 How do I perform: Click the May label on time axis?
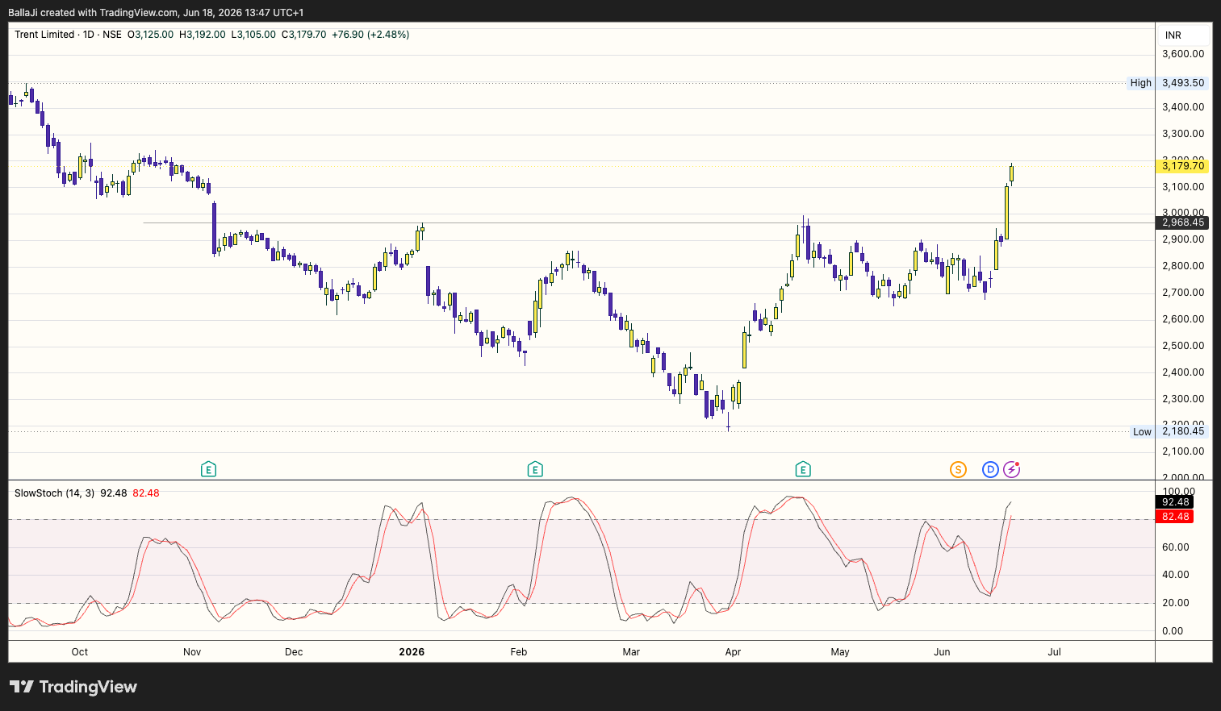(840, 652)
